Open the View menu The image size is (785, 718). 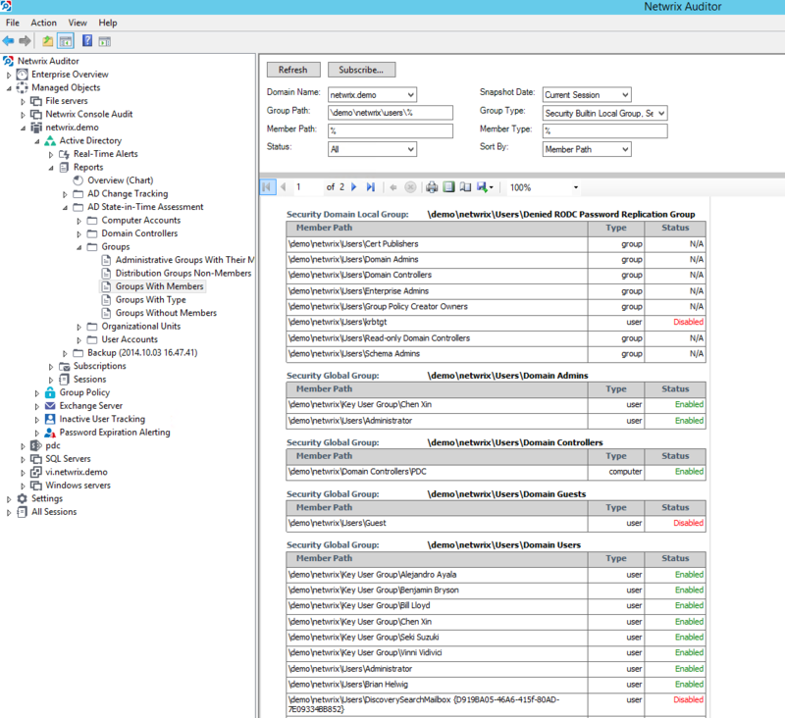click(x=78, y=22)
